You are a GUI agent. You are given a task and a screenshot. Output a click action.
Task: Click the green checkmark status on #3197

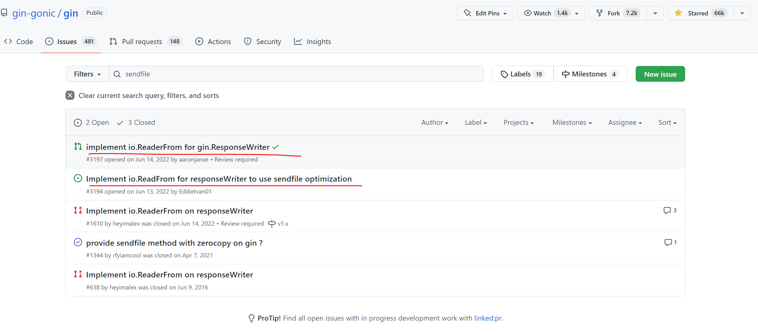pos(276,147)
